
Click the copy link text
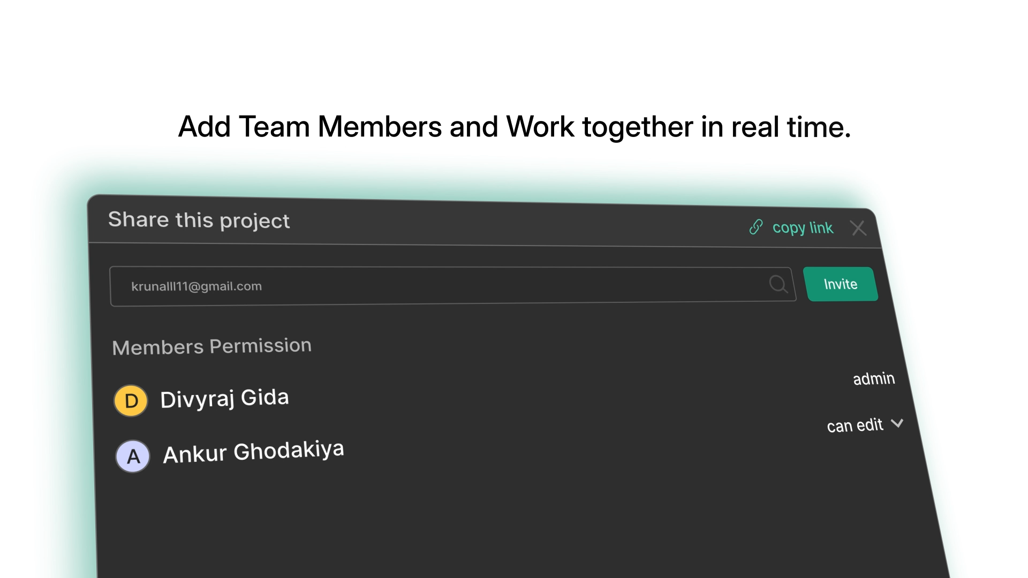point(802,228)
